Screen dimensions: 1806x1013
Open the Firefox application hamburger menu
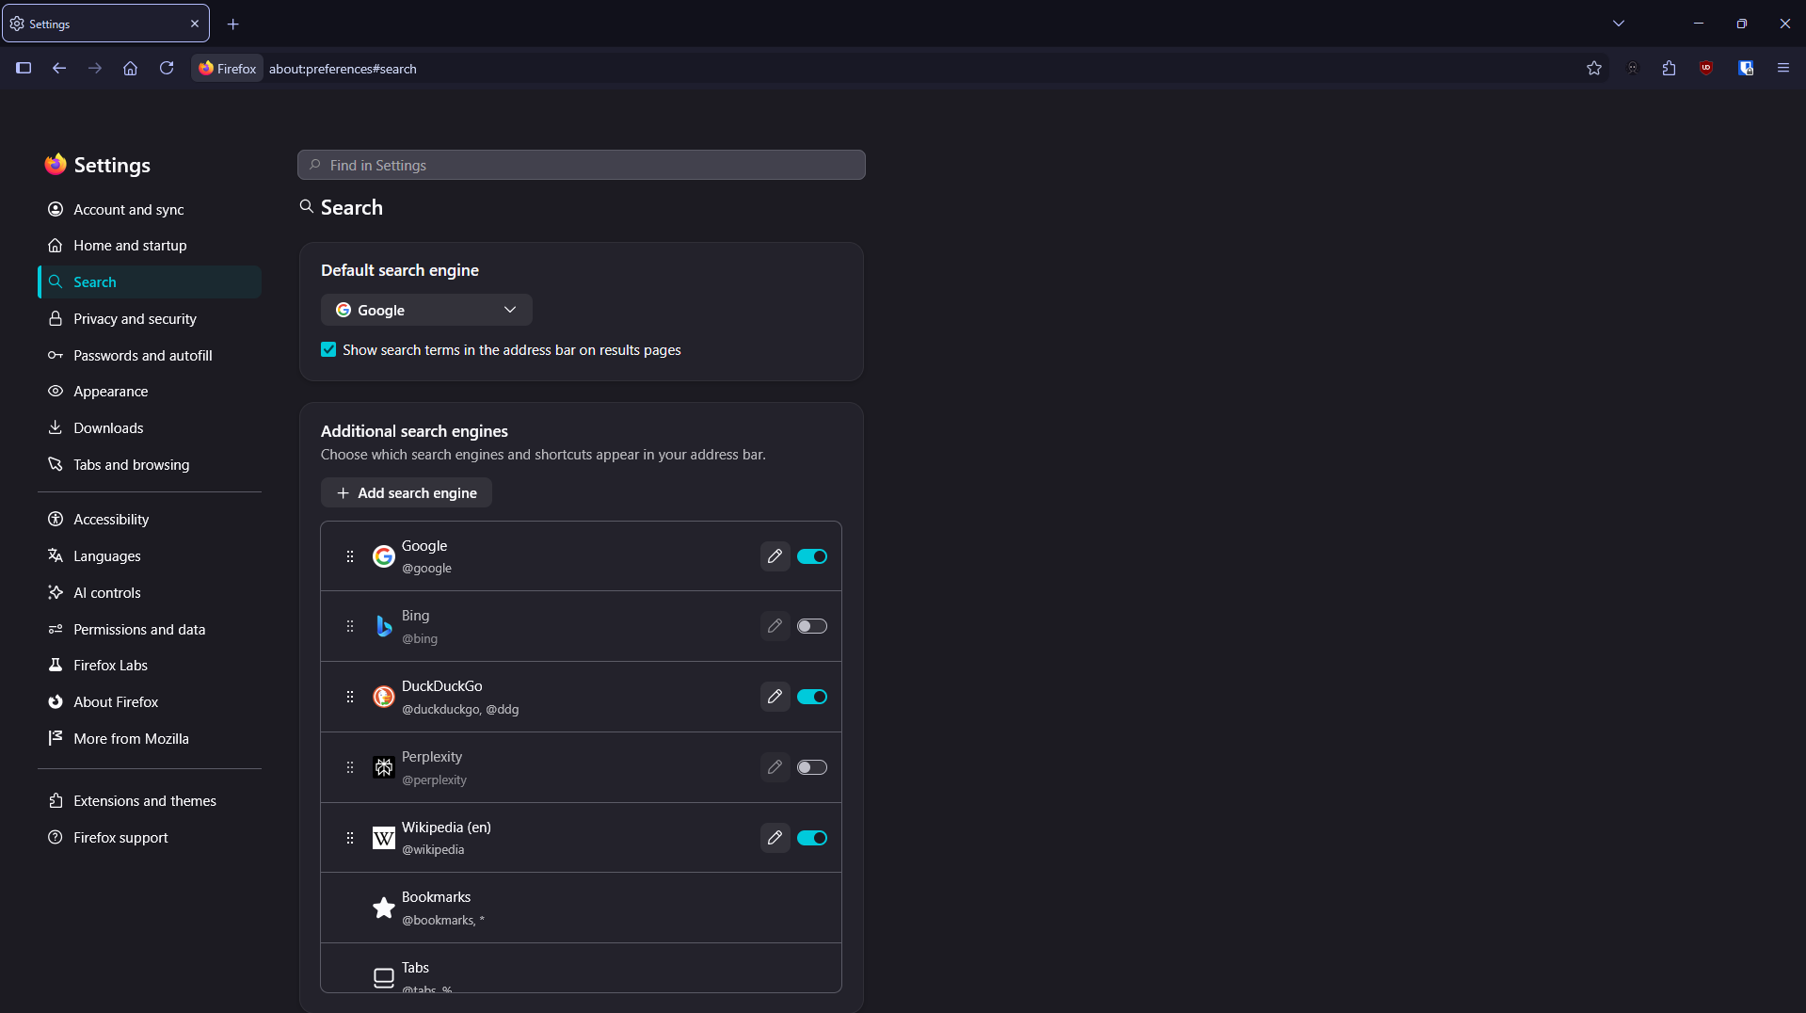pos(1783,68)
